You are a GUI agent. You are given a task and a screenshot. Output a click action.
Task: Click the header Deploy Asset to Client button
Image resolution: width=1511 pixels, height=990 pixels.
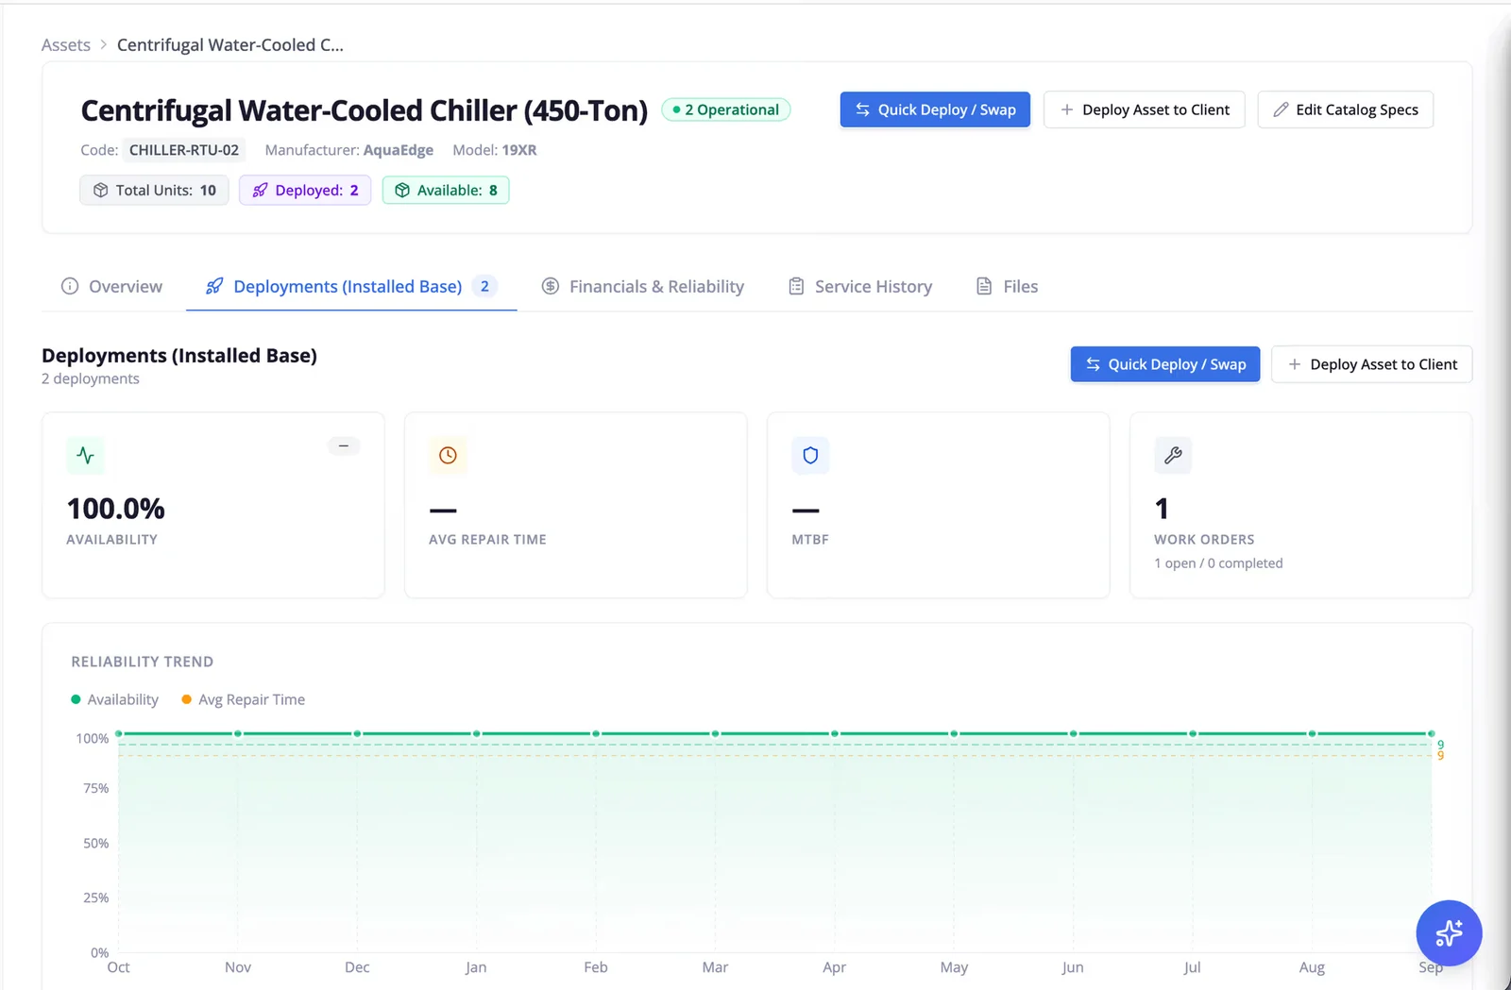pos(1144,109)
